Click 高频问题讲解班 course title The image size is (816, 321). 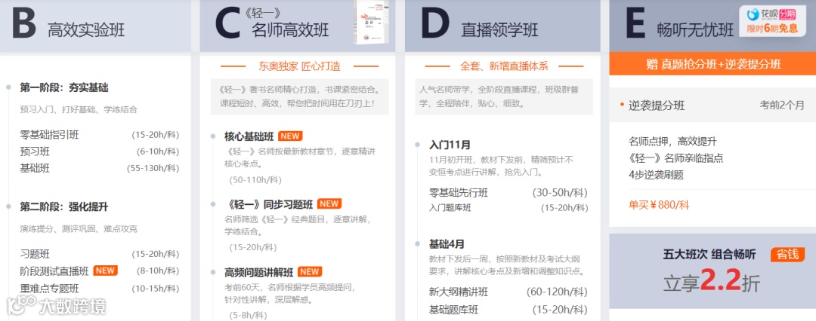(259, 272)
